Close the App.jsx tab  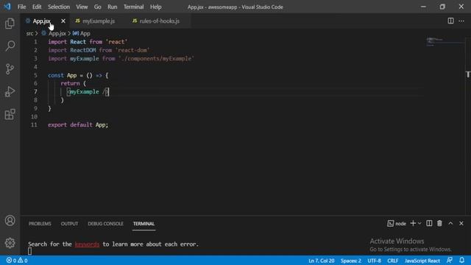(x=63, y=21)
